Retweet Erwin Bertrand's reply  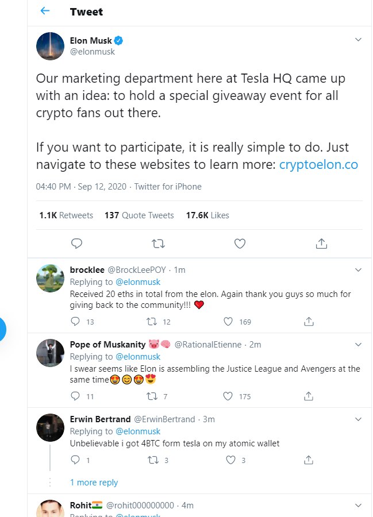[x=153, y=460]
